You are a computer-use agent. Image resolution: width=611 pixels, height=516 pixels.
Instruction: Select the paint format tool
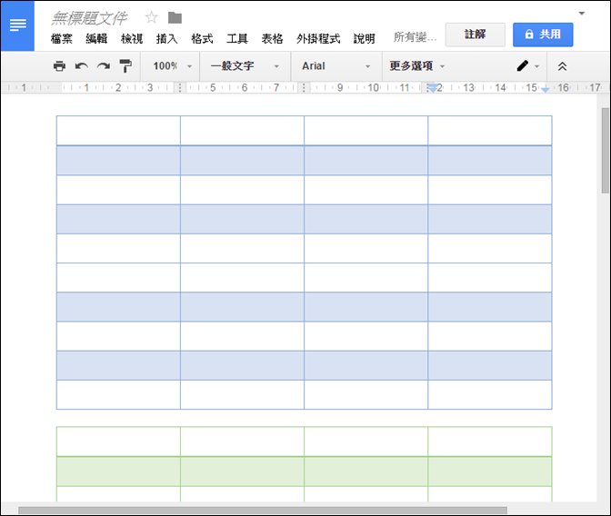pos(125,66)
